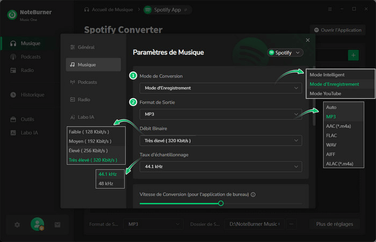Click the output folder path field
376x242 pixels.
click(255, 224)
